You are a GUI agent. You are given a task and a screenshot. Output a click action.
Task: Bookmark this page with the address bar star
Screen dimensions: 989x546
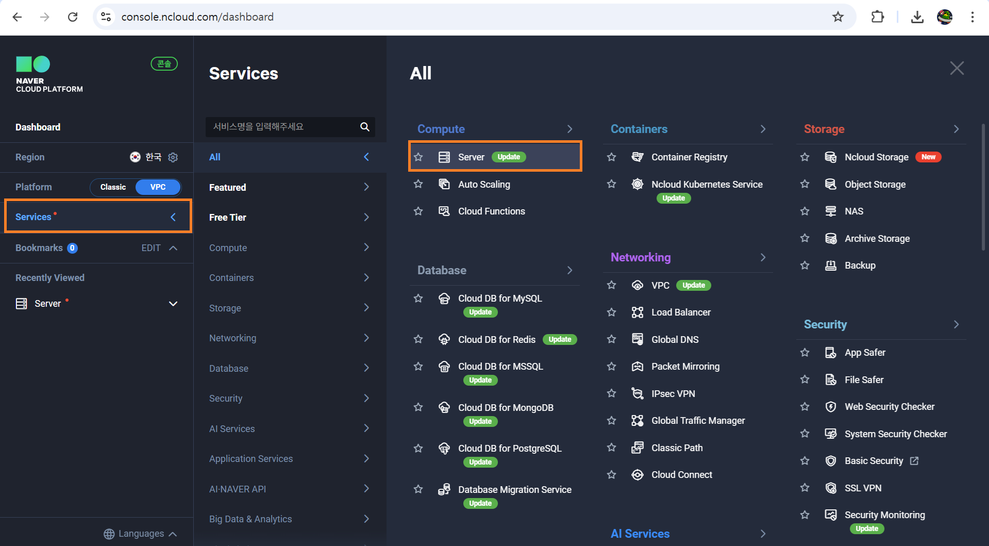(838, 17)
